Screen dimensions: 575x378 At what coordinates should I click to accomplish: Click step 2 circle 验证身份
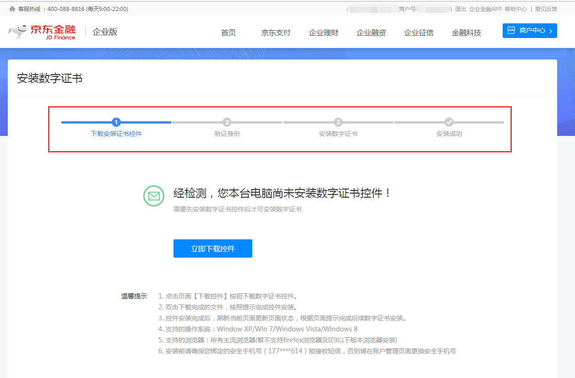227,122
